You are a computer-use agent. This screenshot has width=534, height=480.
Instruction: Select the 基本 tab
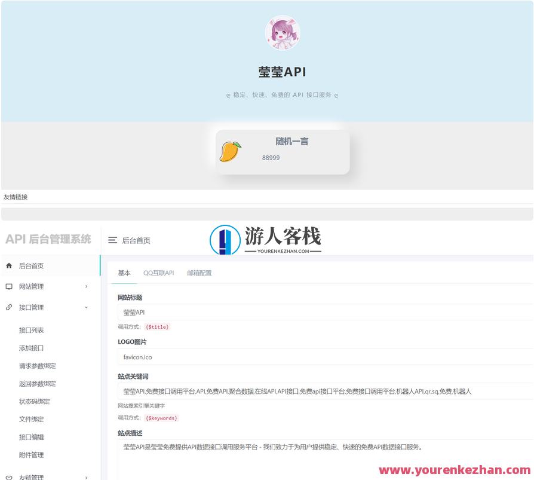point(124,273)
